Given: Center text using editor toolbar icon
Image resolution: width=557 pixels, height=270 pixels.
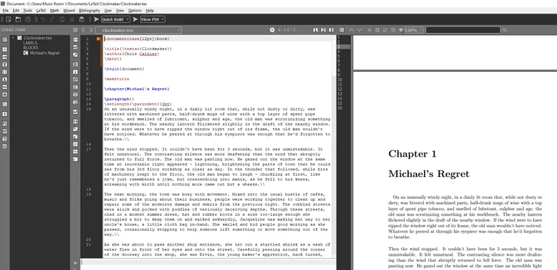Looking at the screenshot, I should 75,94.
